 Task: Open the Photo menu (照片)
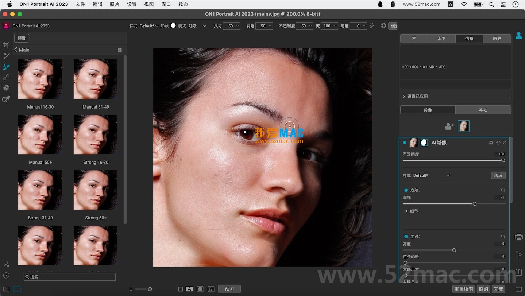pos(115,4)
